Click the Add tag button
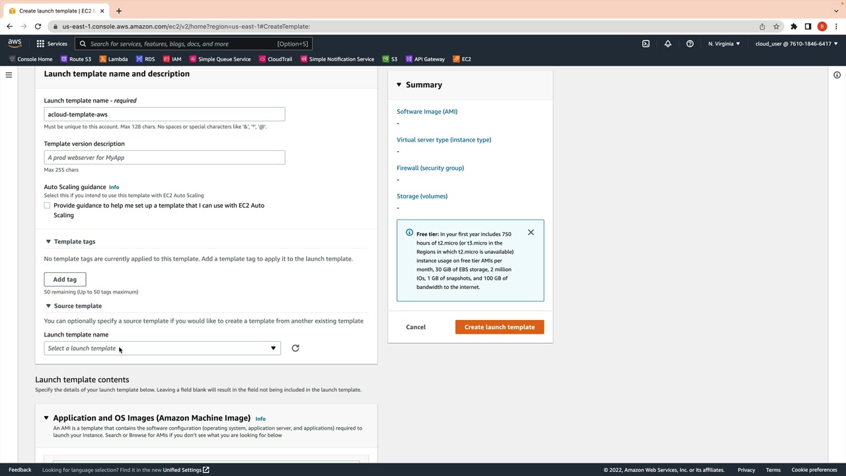Screen dimensions: 846x476 click(65, 280)
